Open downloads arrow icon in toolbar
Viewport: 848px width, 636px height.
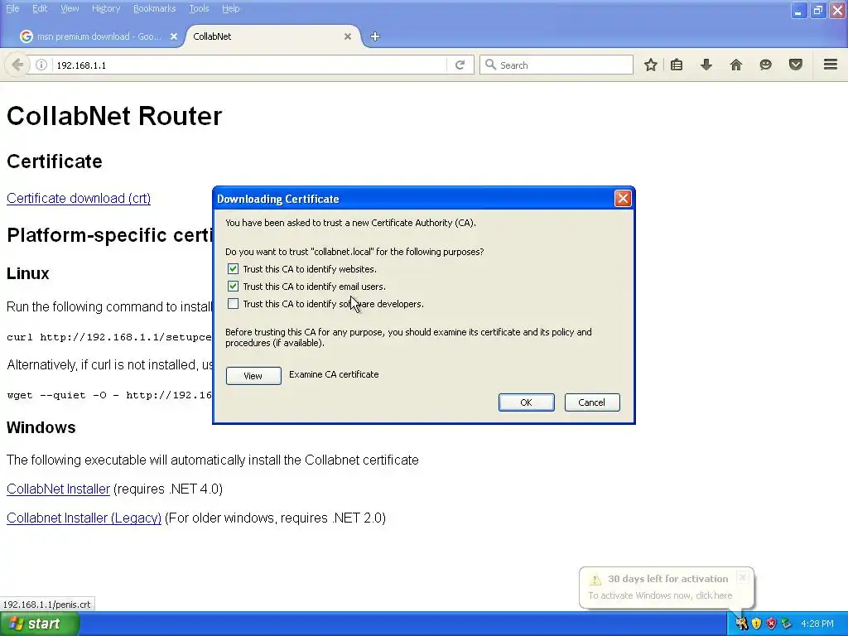(x=706, y=65)
